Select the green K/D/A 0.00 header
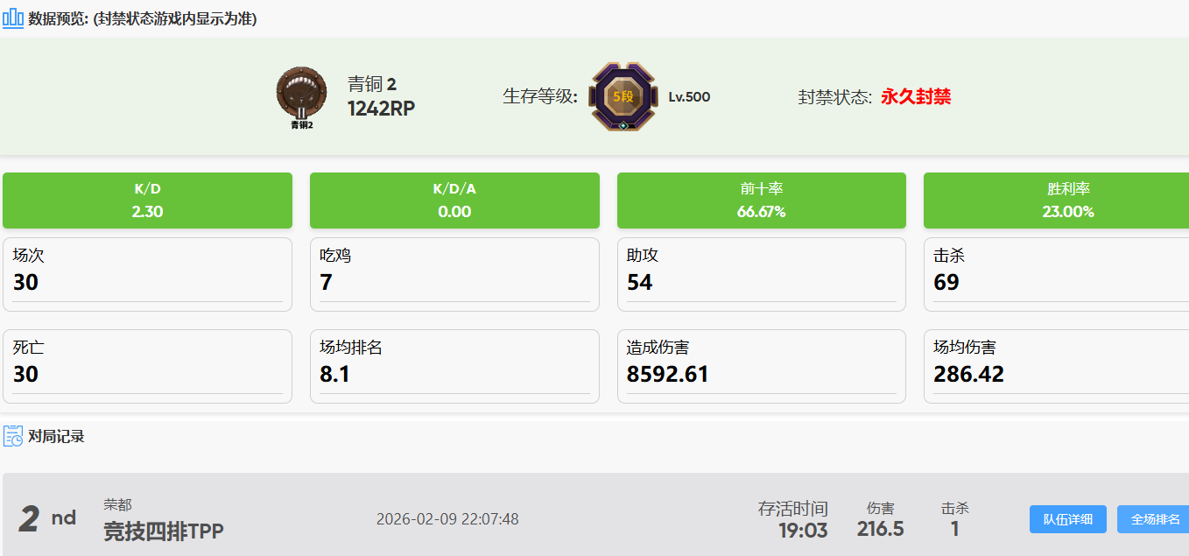This screenshot has width=1189, height=556. coord(454,201)
